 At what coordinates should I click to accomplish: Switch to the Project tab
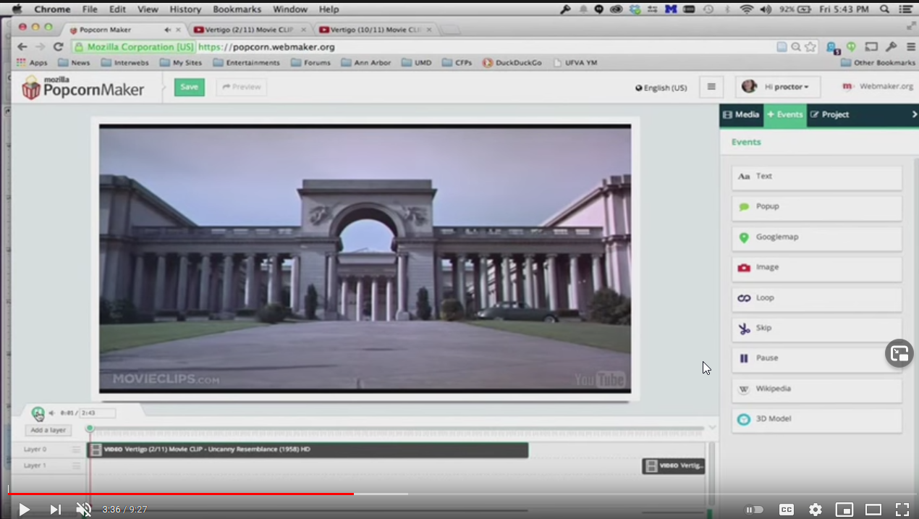(x=829, y=115)
